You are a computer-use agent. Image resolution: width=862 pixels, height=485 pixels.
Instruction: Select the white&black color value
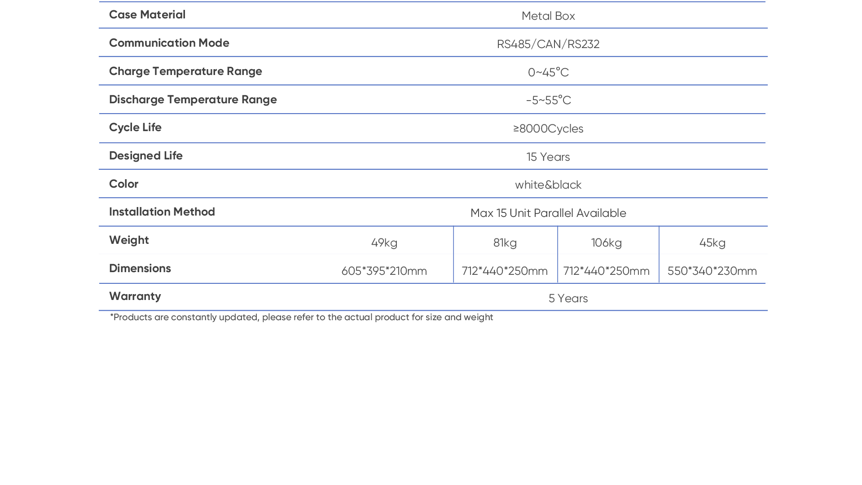coord(548,185)
